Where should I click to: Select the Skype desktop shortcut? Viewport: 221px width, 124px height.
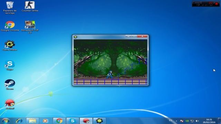[10, 65]
